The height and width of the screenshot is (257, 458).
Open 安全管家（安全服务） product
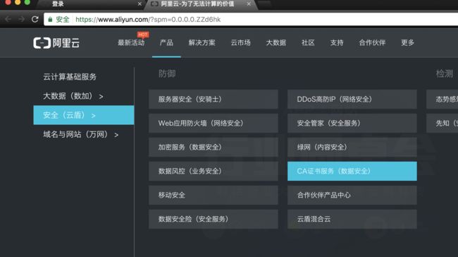[352, 124]
